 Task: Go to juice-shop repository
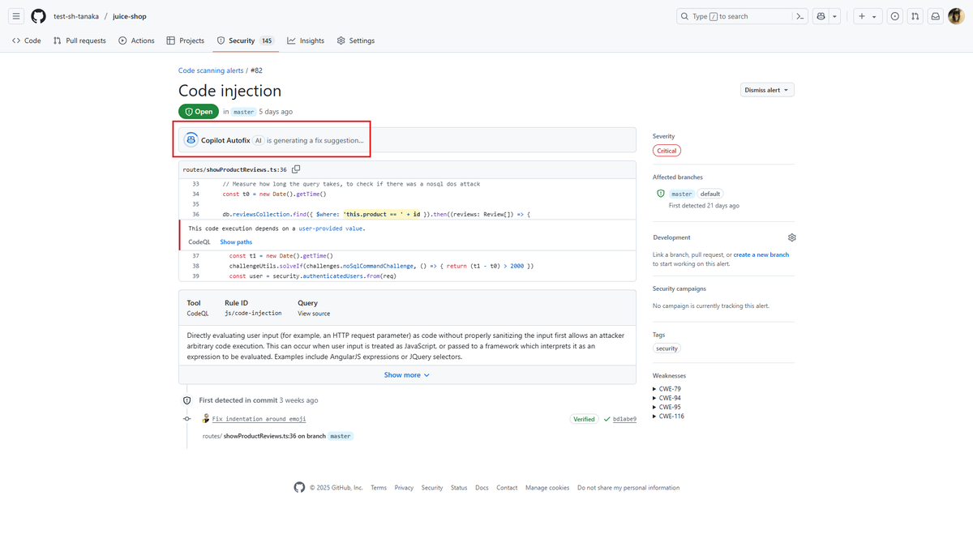(x=130, y=16)
